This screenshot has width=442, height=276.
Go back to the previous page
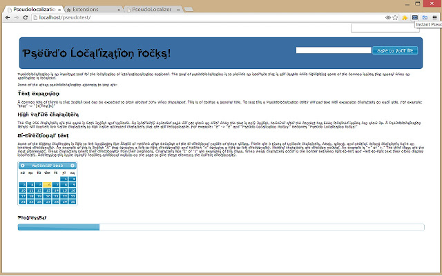point(8,17)
